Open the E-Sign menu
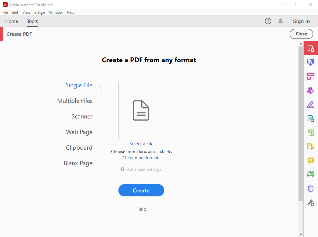The image size is (318, 237). (39, 13)
